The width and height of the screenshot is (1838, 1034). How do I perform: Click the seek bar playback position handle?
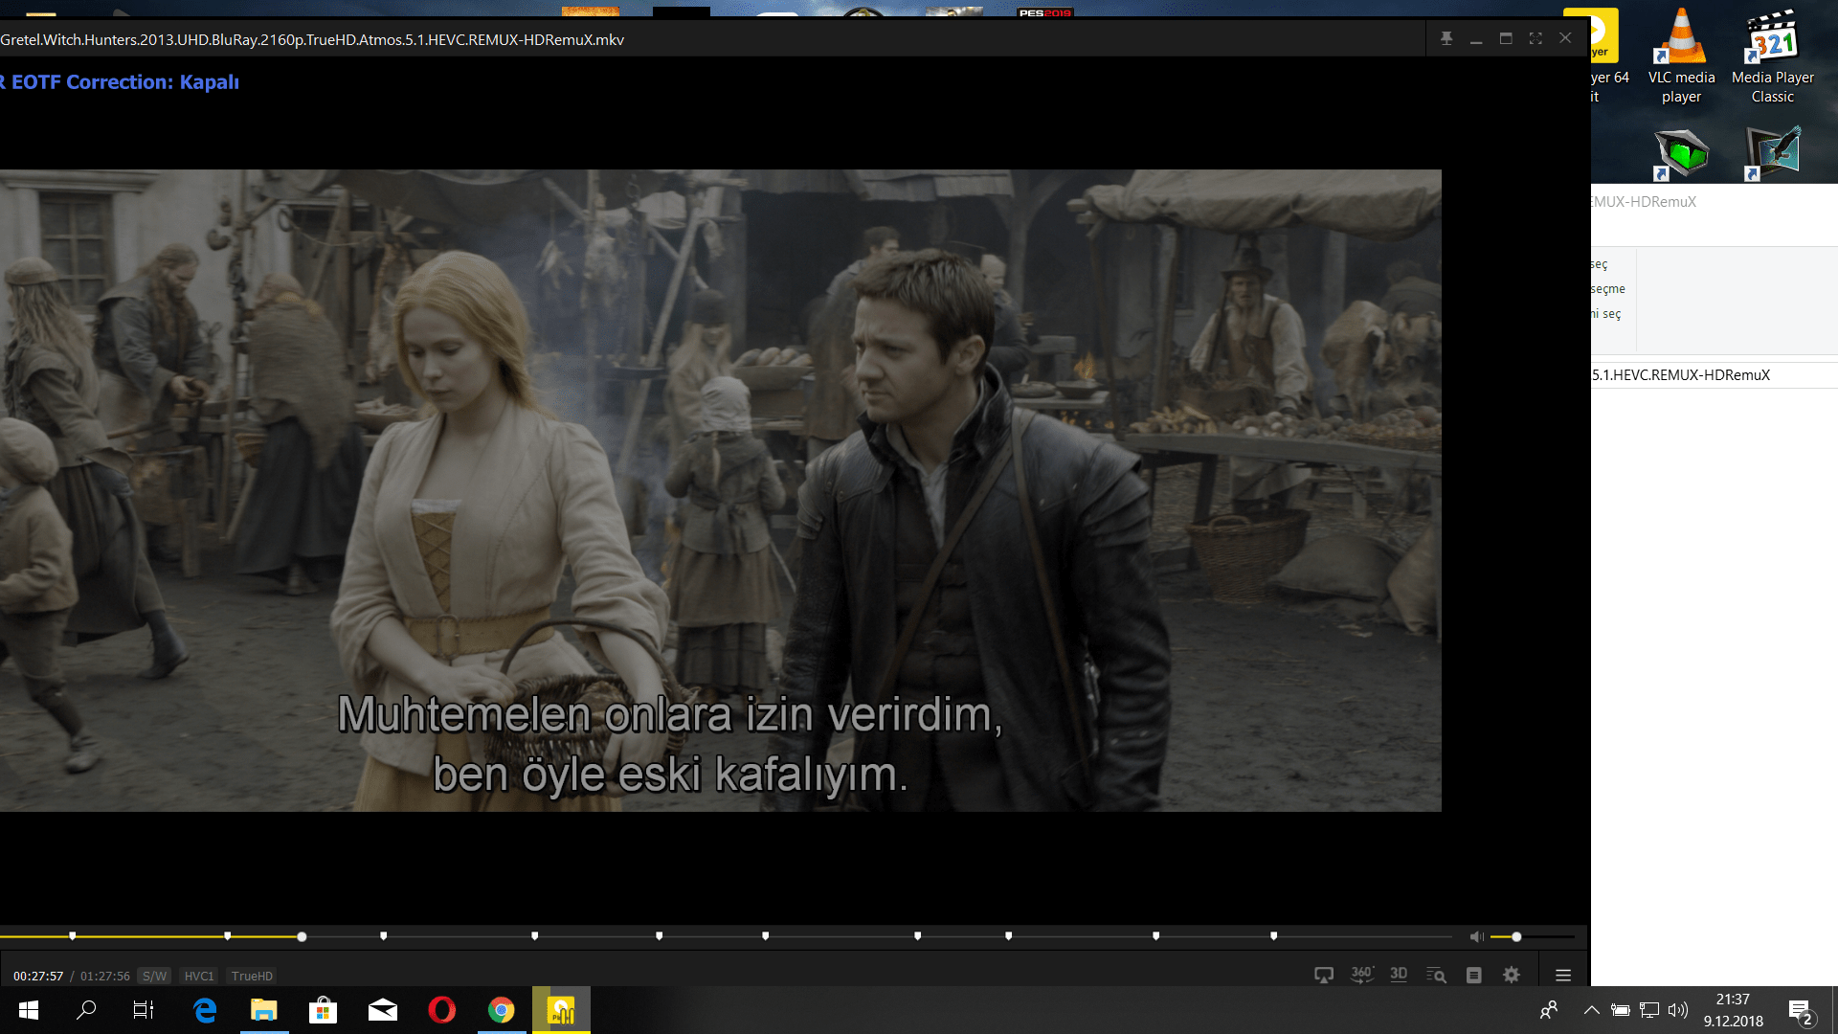(302, 936)
